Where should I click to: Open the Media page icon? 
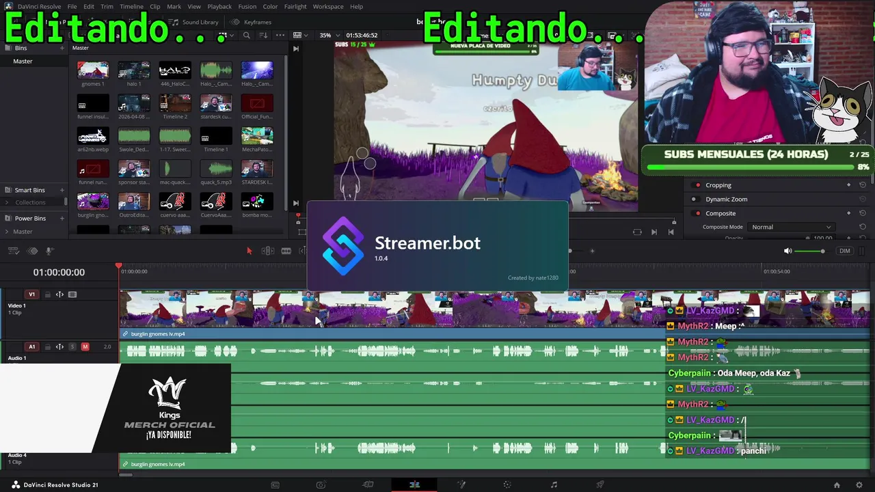(x=275, y=484)
